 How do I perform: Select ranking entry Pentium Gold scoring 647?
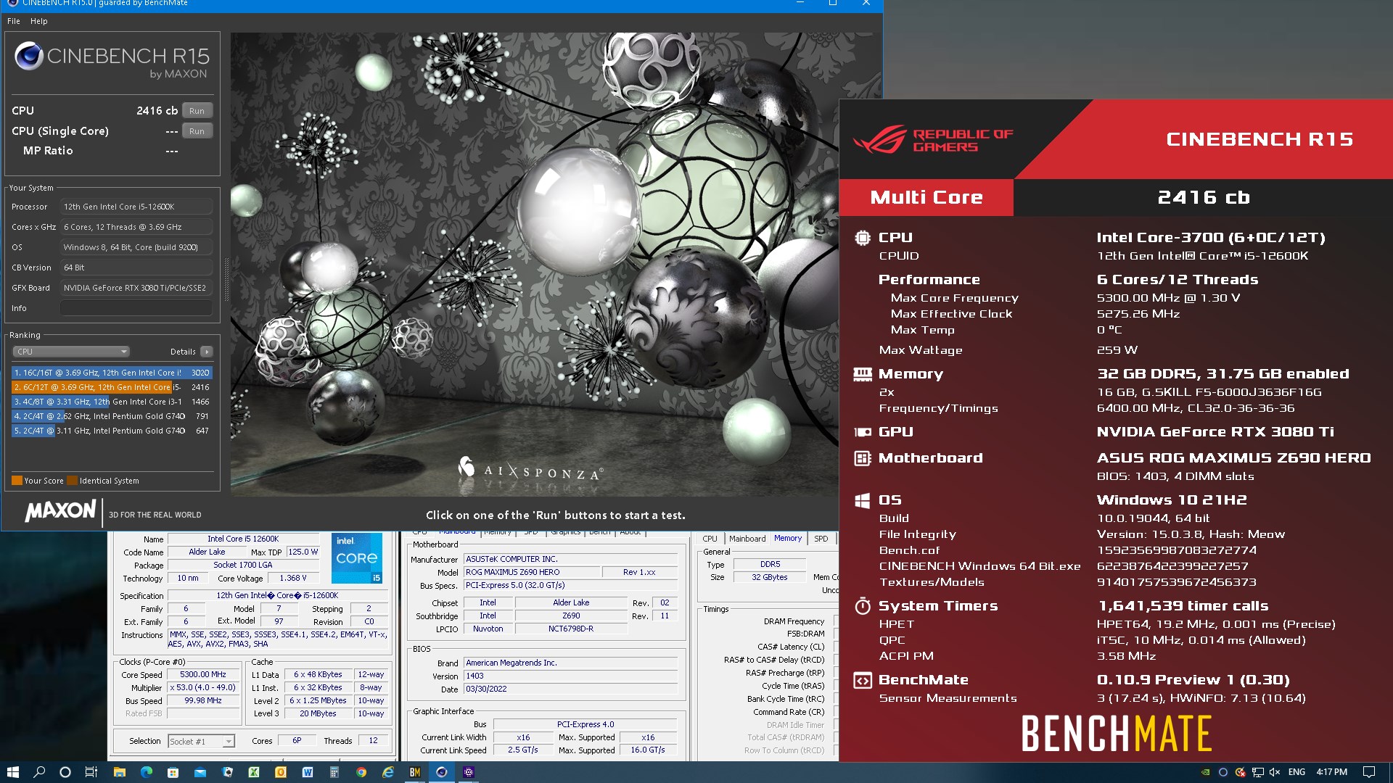pos(112,431)
